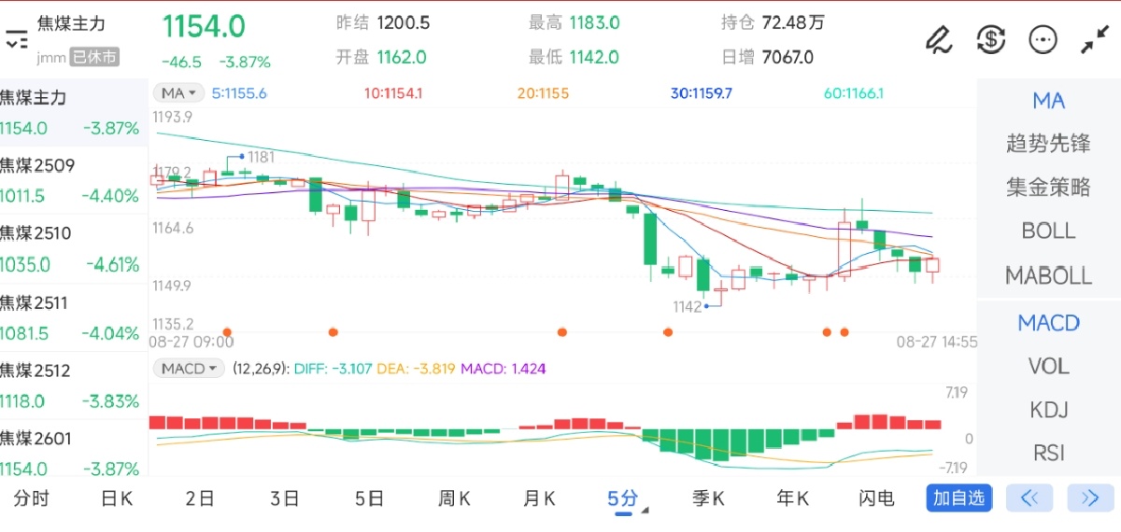Select 焦煤主力 in the contract list
The height and width of the screenshot is (532, 1121).
(74, 112)
